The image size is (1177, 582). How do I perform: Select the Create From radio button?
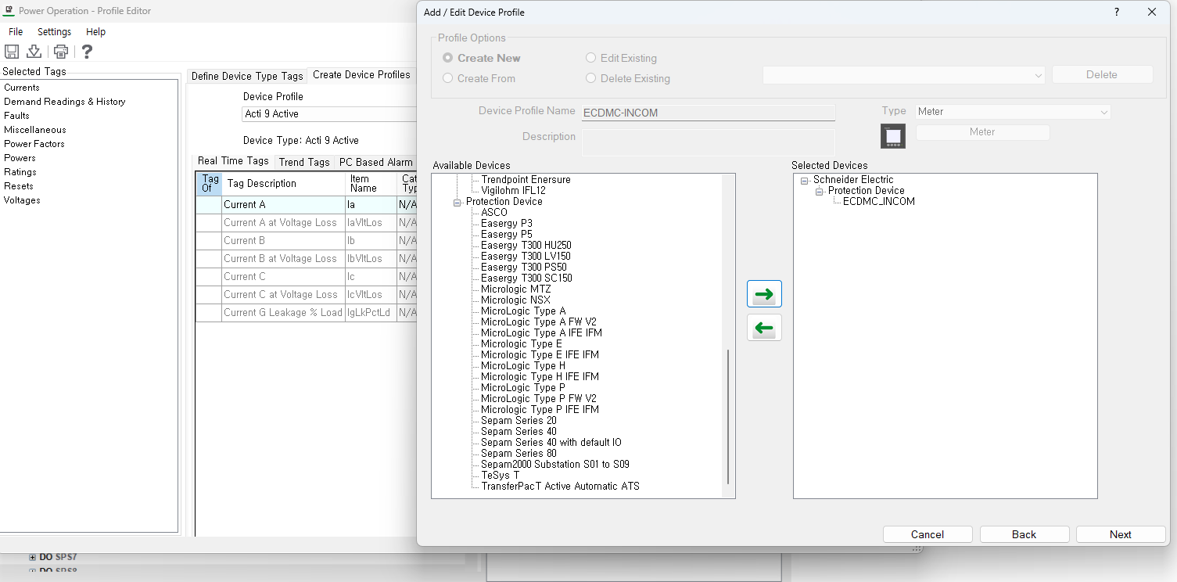[448, 78]
